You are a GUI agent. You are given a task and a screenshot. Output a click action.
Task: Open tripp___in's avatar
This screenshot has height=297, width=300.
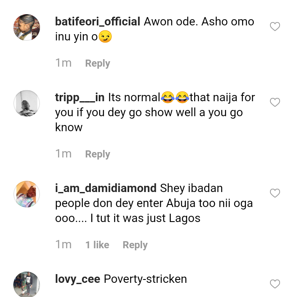(x=27, y=103)
